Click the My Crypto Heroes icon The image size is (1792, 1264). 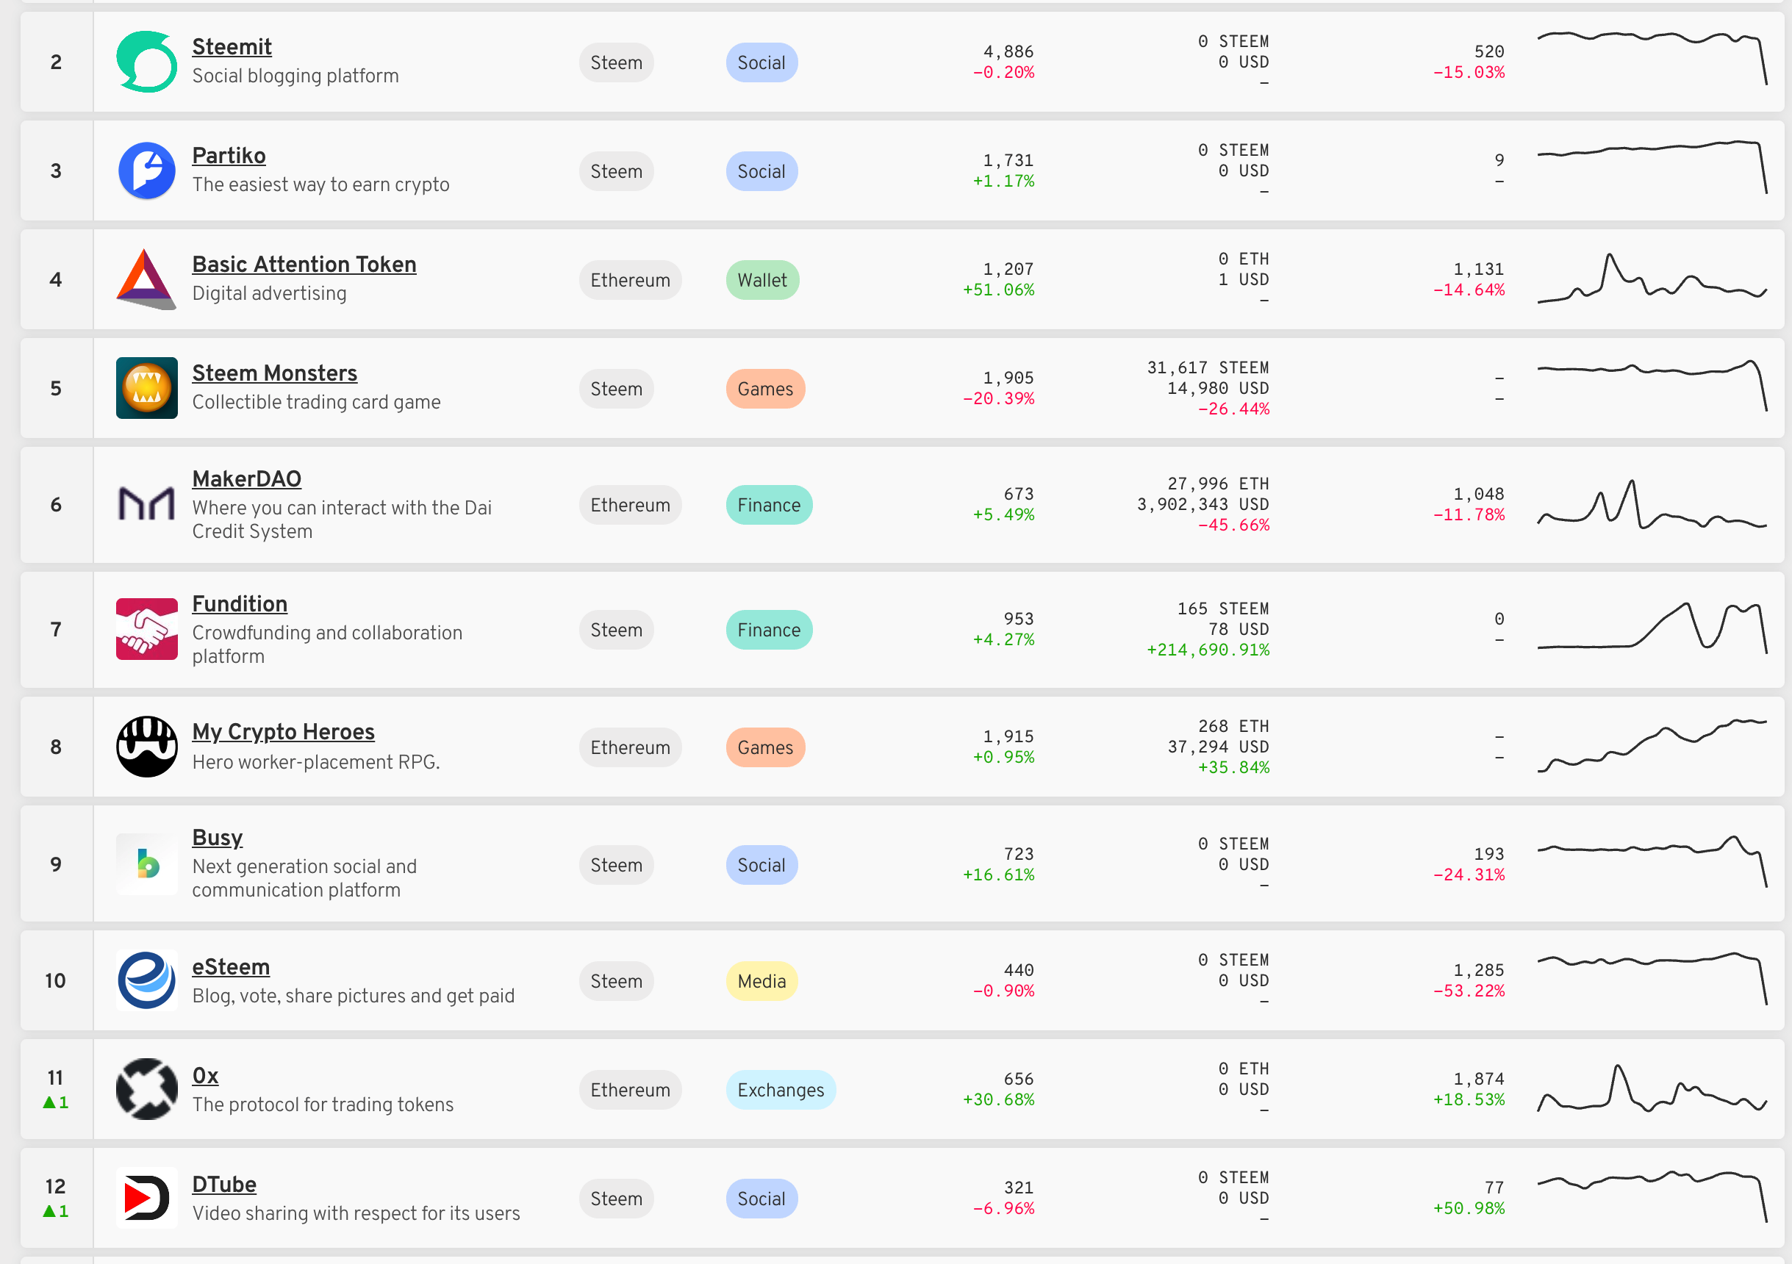(147, 747)
